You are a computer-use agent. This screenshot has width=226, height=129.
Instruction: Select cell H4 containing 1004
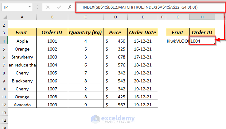pyautogui.click(x=202, y=41)
